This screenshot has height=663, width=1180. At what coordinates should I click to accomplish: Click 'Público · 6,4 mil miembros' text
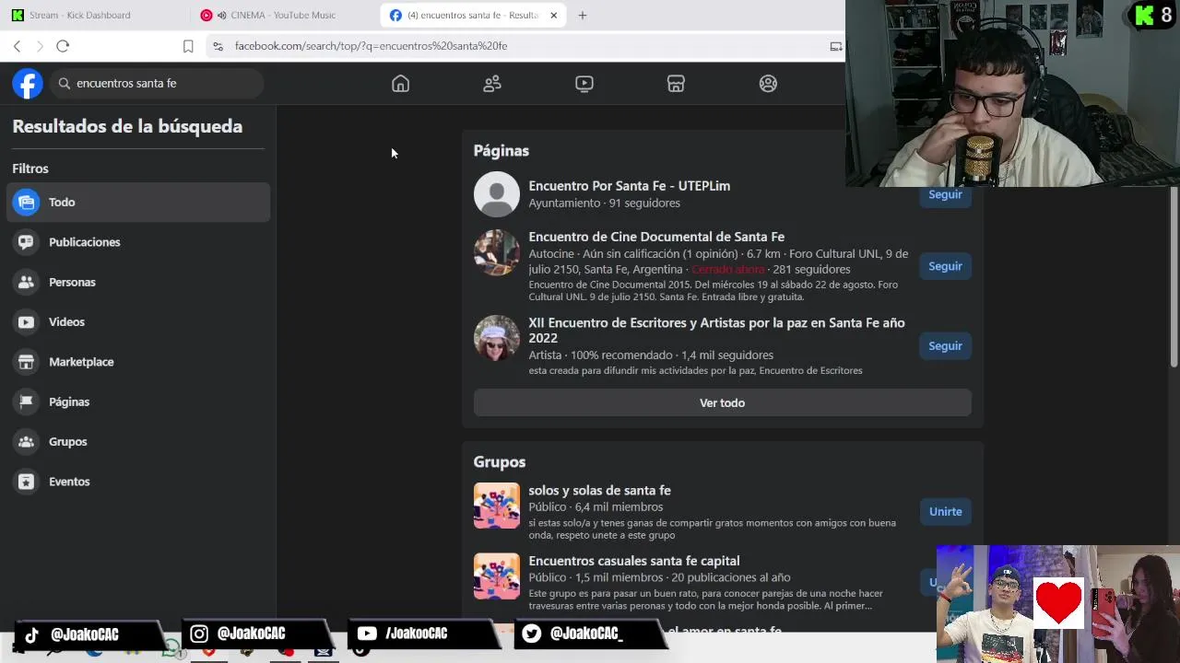click(x=596, y=507)
